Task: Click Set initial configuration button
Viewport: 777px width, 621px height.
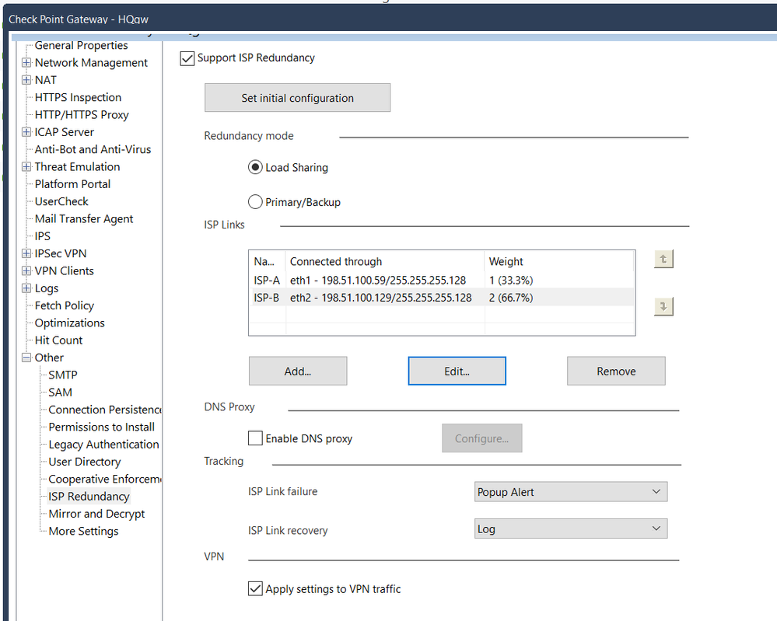Action: pyautogui.click(x=297, y=98)
